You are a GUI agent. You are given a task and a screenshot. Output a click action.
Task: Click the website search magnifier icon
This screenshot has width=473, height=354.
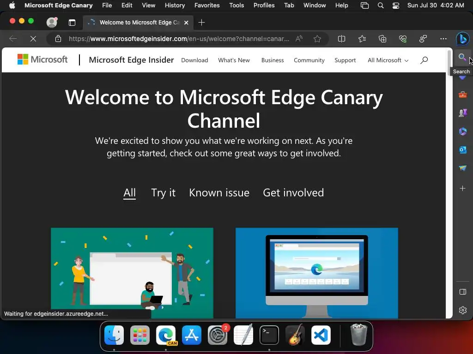pos(424,60)
